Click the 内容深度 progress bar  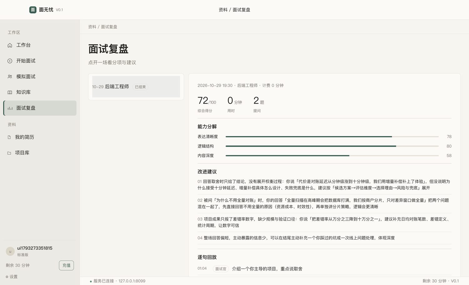pyautogui.click(x=332, y=155)
